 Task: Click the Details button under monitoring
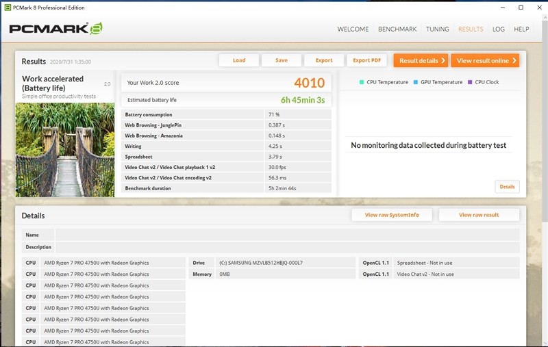507,187
